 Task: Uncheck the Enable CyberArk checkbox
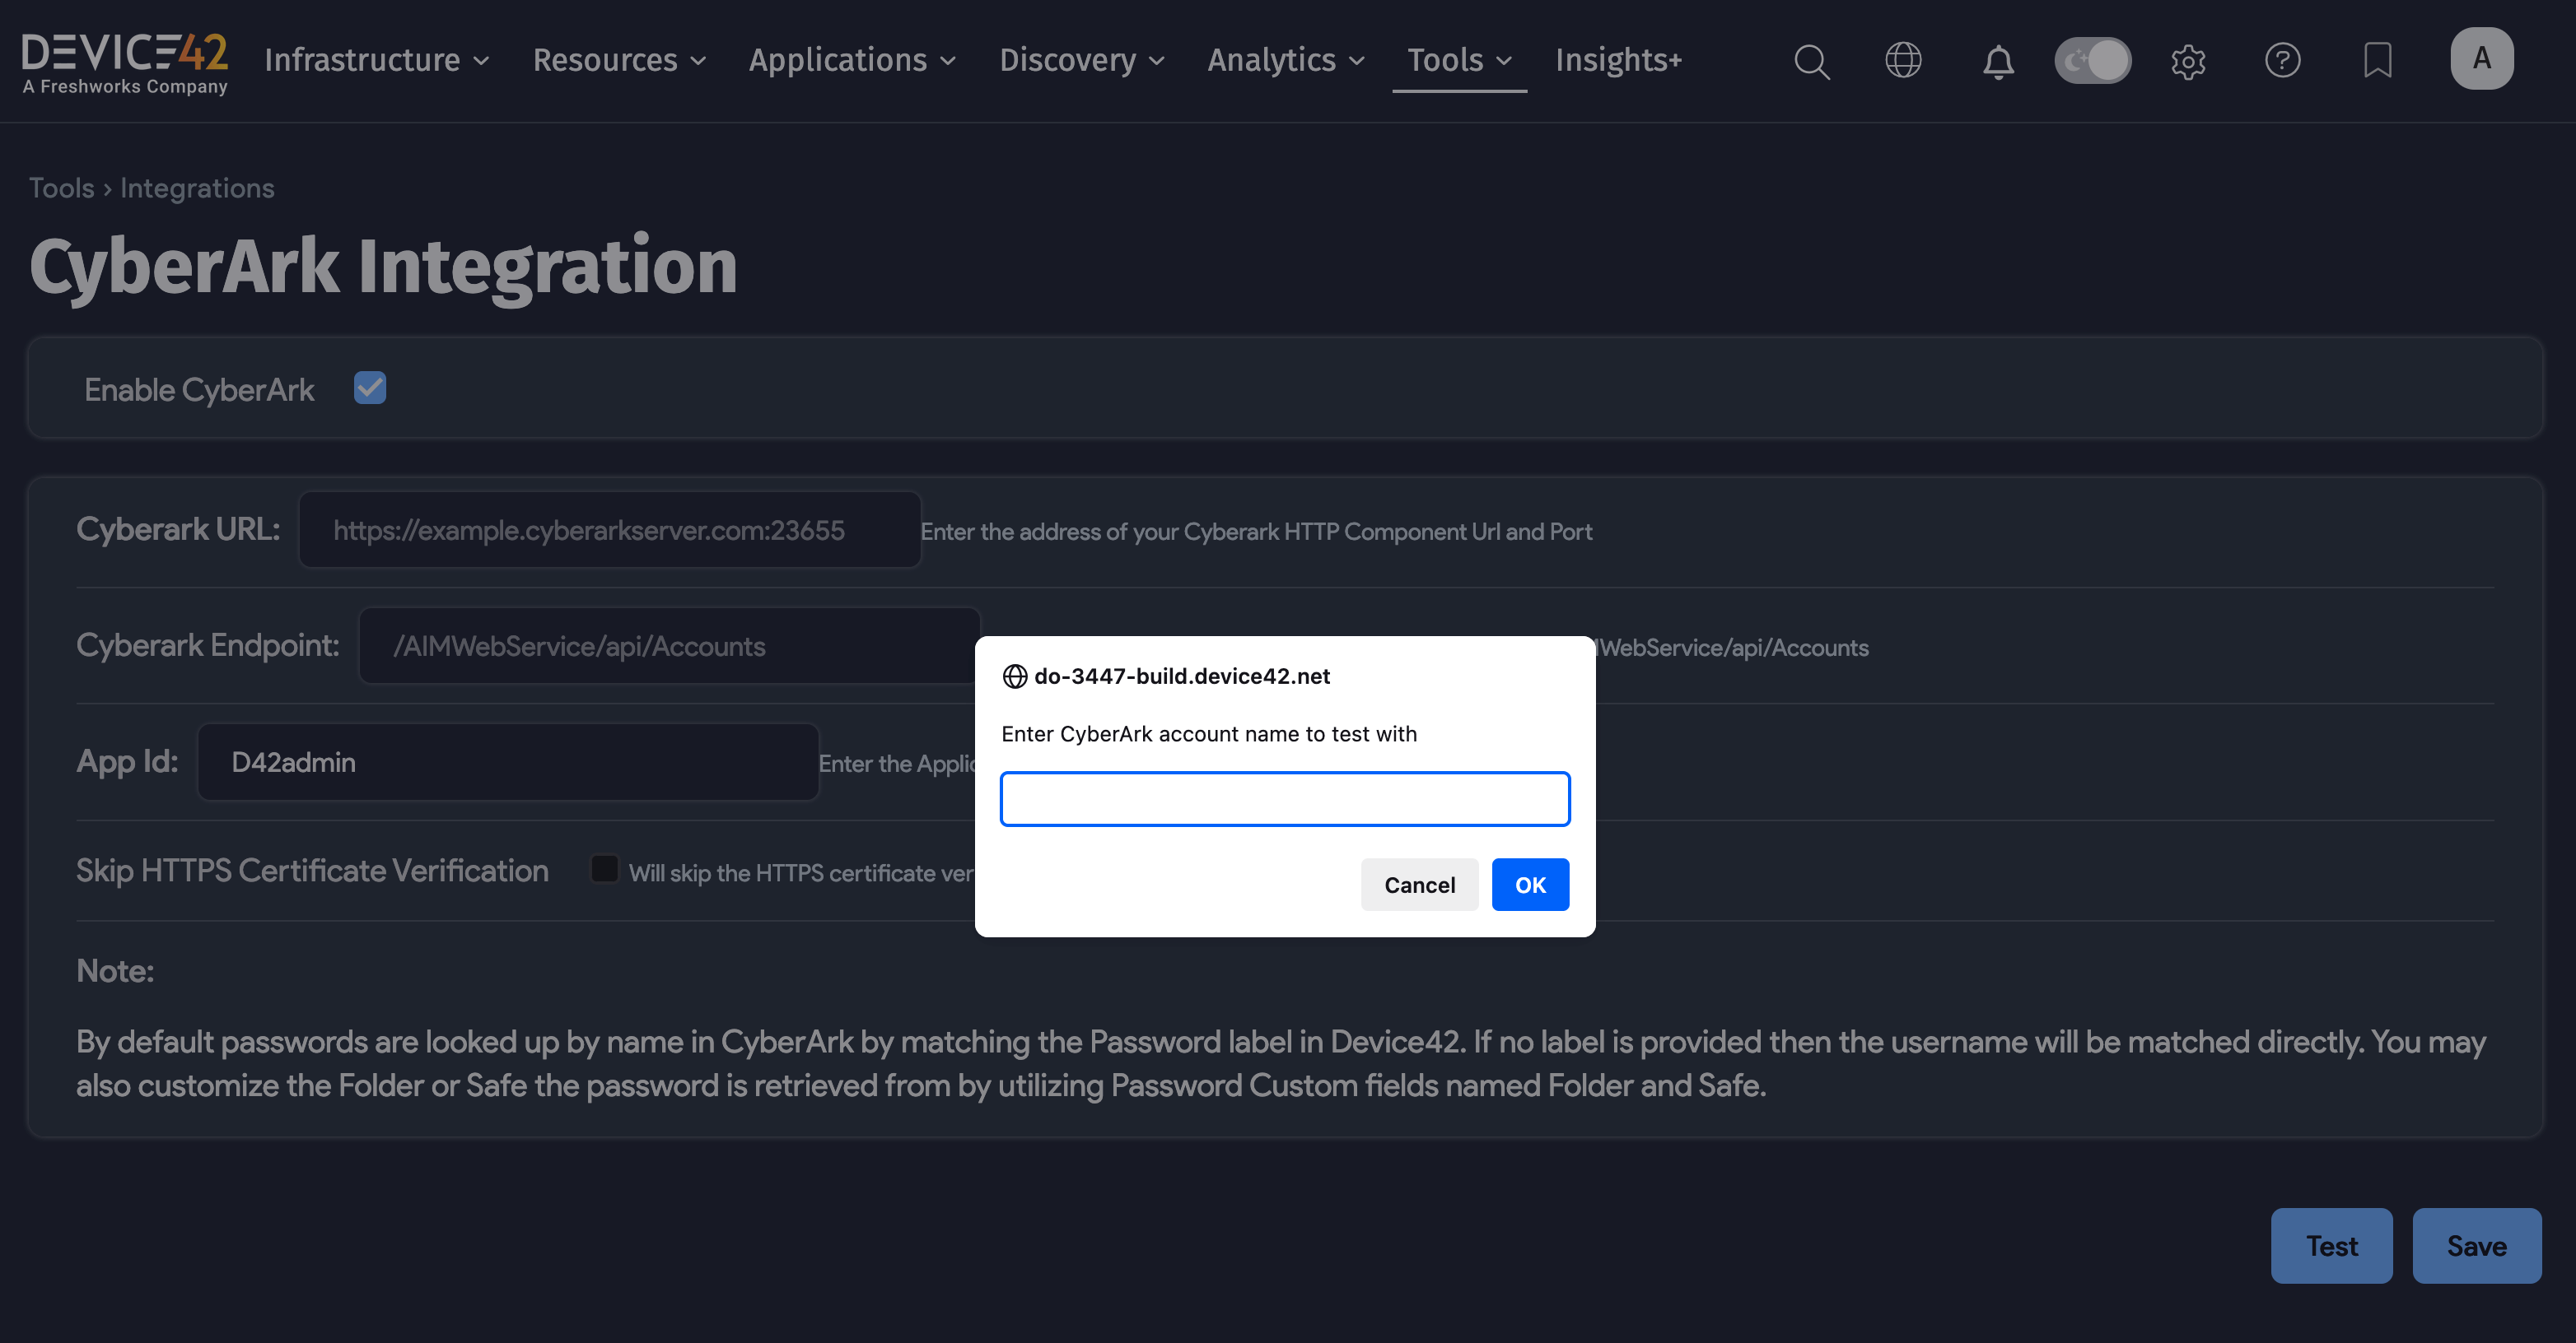pos(370,388)
